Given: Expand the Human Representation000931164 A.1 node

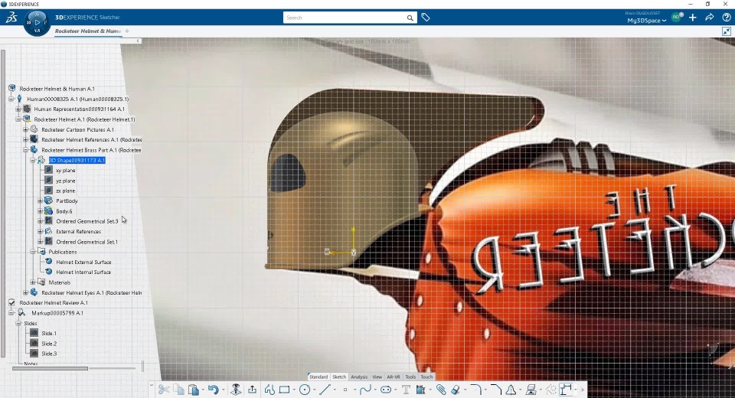Looking at the screenshot, I should click(18, 109).
